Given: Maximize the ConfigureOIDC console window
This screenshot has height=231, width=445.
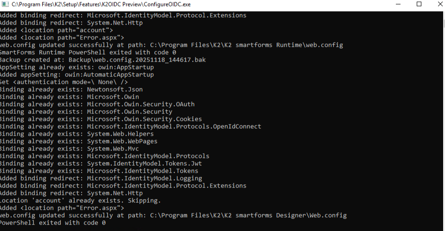Looking at the screenshot, I should [419, 4].
